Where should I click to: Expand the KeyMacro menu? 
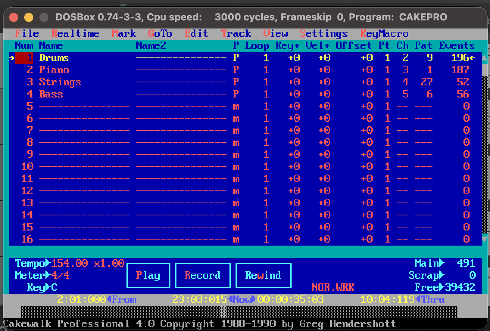click(x=384, y=34)
